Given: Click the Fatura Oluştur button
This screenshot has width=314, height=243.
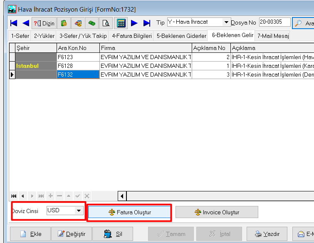Looking at the screenshot, I should (x=129, y=212).
